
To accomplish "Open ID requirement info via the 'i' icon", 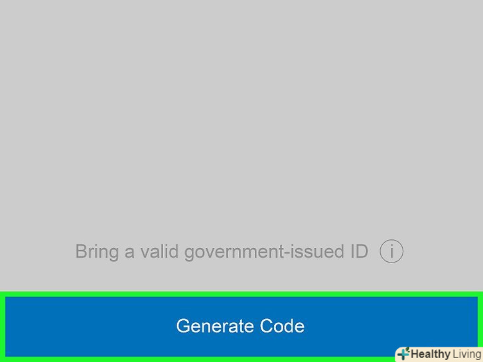I will (x=391, y=251).
